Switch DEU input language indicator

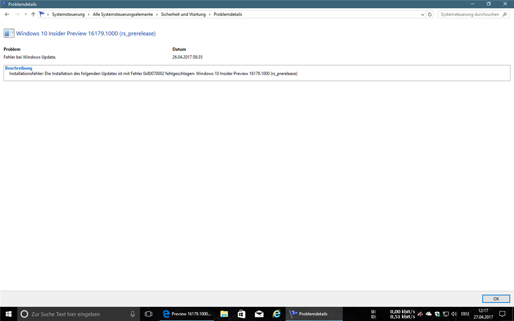[465, 314]
